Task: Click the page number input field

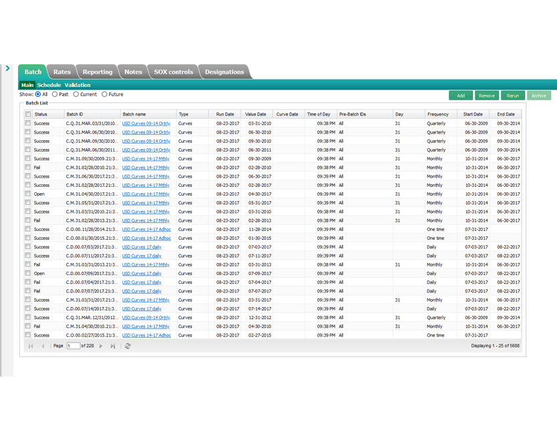Action: point(73,346)
